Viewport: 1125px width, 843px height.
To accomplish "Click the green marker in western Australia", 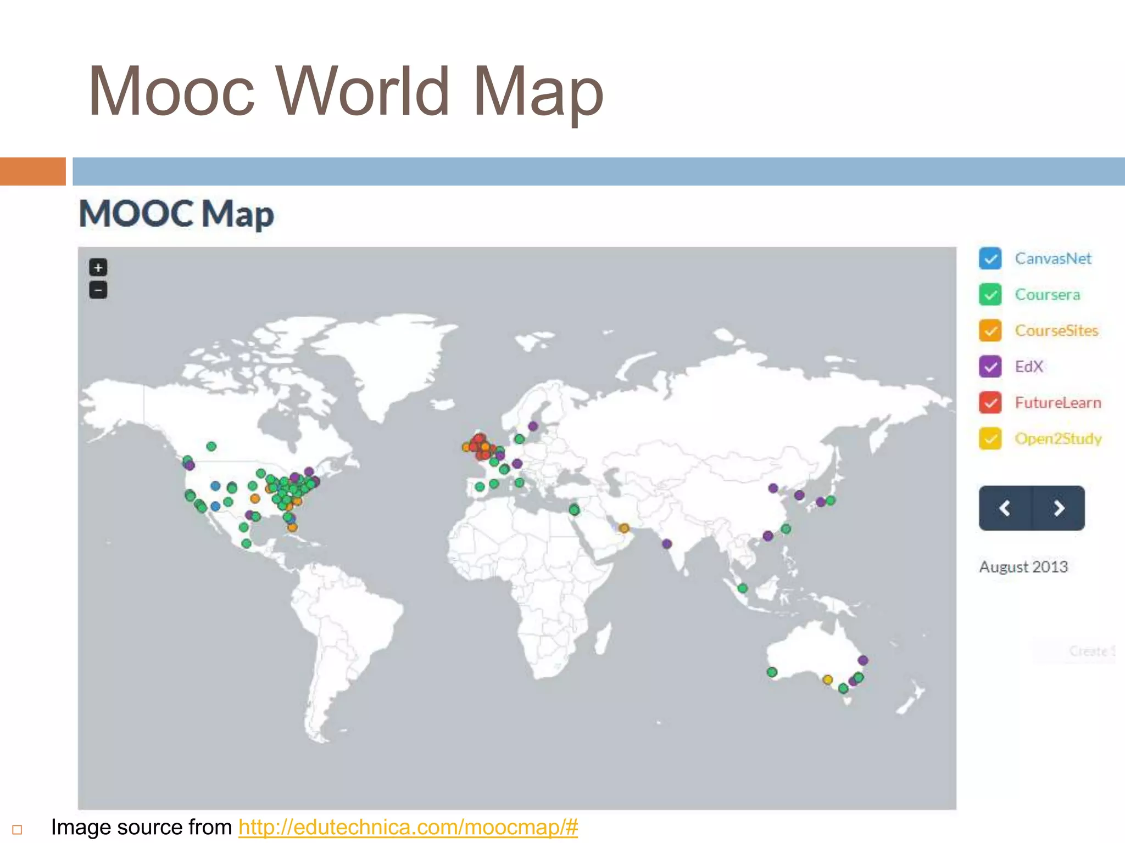I will [x=772, y=672].
